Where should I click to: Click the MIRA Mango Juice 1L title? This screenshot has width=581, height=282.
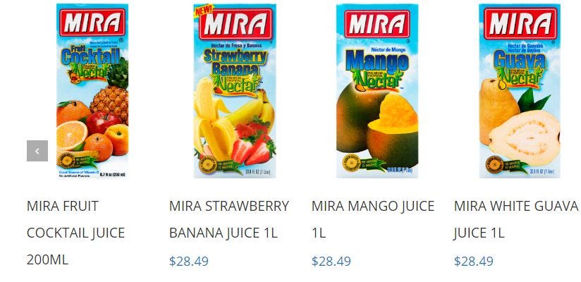click(373, 219)
